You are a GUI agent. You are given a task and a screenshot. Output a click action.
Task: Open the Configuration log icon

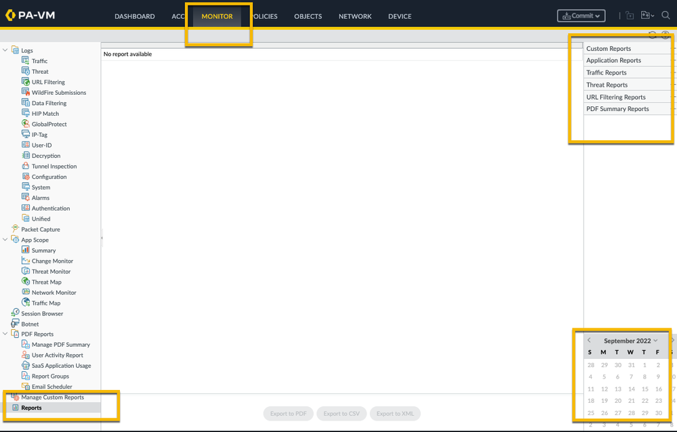click(26, 177)
